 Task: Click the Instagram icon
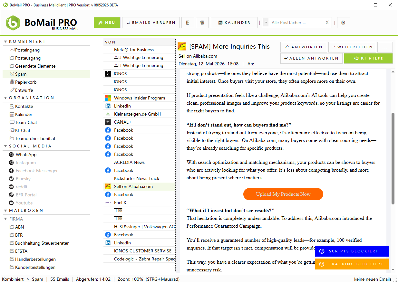12,163
